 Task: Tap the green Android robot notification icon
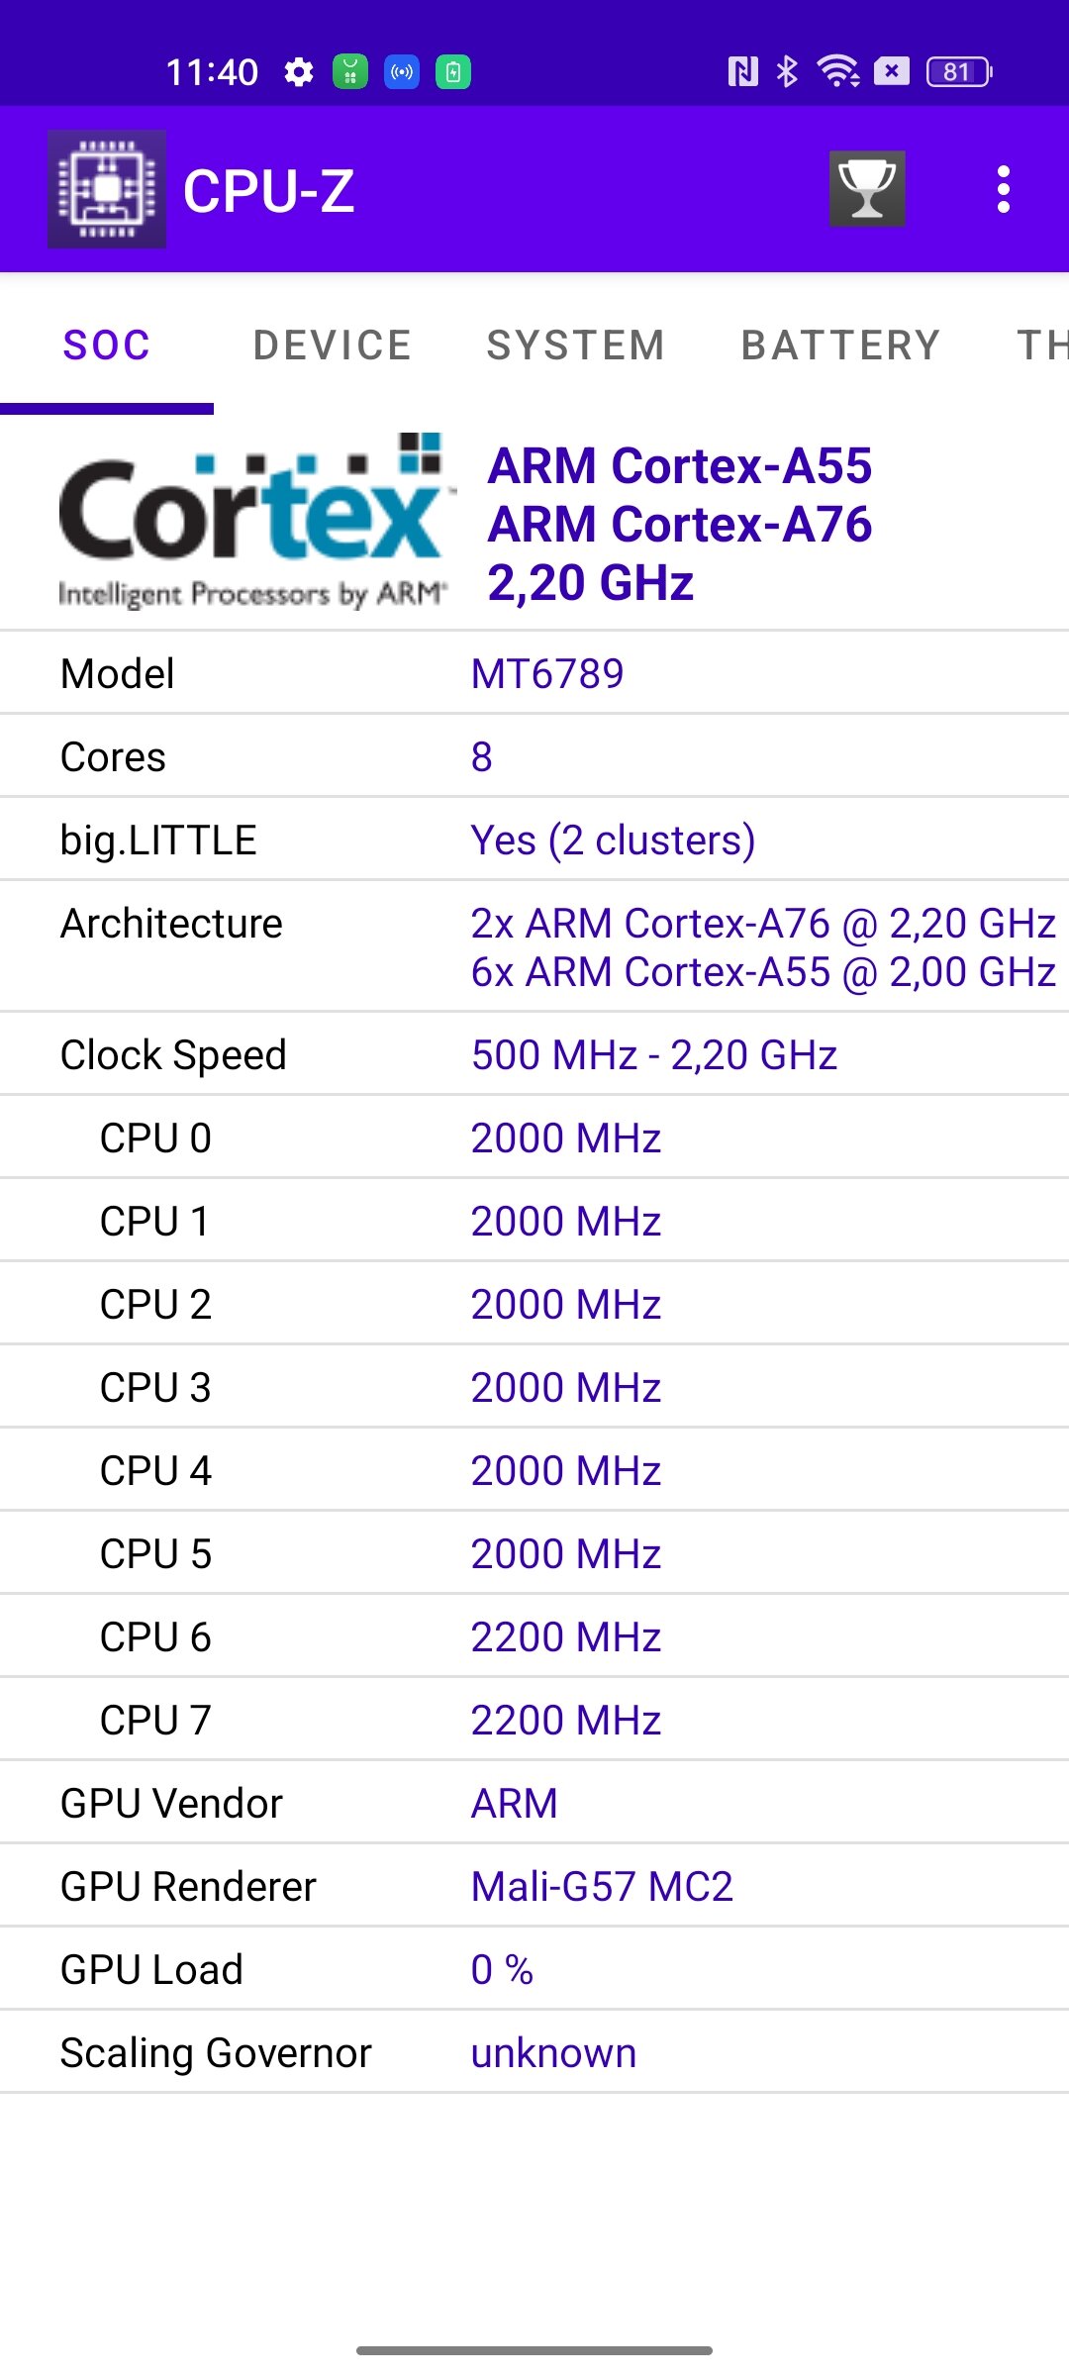pyautogui.click(x=350, y=71)
